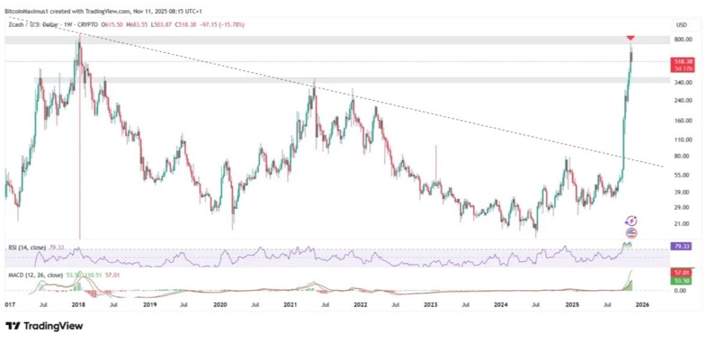Image resolution: width=707 pixels, height=343 pixels.
Task: Click the 800.00 level on price scale
Action: point(683,40)
